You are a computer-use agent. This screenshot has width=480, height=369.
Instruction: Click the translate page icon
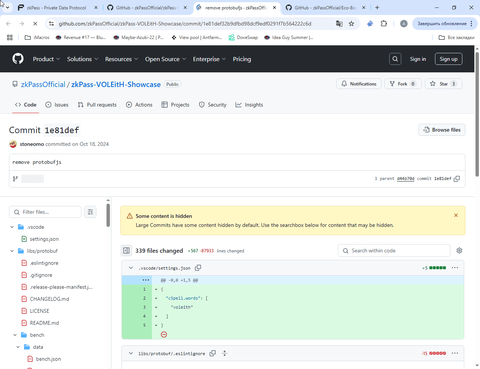click(339, 24)
